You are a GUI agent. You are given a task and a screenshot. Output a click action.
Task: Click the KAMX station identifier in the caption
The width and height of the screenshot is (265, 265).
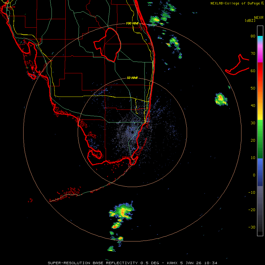pos(172,263)
